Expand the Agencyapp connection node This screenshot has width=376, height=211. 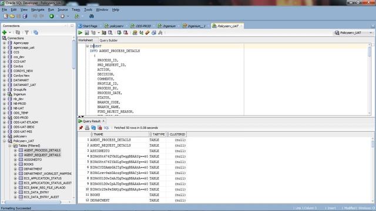tap(4, 43)
